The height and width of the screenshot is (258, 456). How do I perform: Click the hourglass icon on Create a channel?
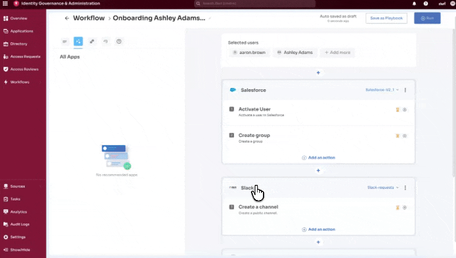pos(397,207)
